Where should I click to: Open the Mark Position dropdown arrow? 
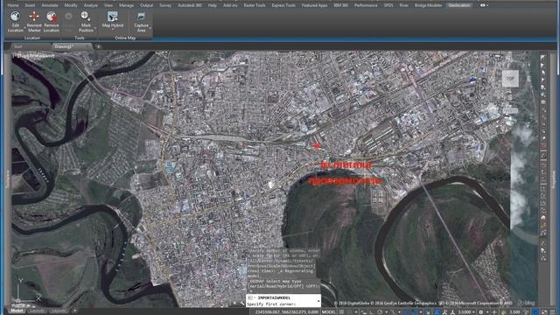pyautogui.click(x=95, y=28)
